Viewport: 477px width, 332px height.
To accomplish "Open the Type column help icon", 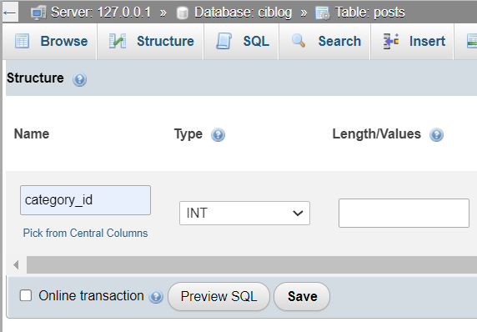I will click(218, 135).
